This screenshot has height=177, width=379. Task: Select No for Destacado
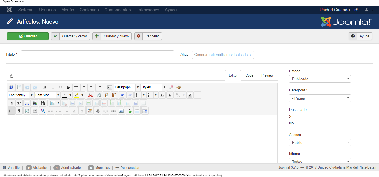(x=291, y=123)
